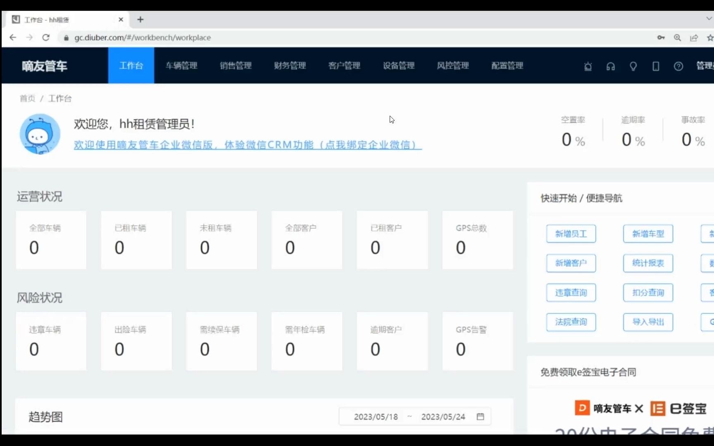The width and height of the screenshot is (714, 446).
Task: Click the 违章查询 button
Action: coord(571,292)
